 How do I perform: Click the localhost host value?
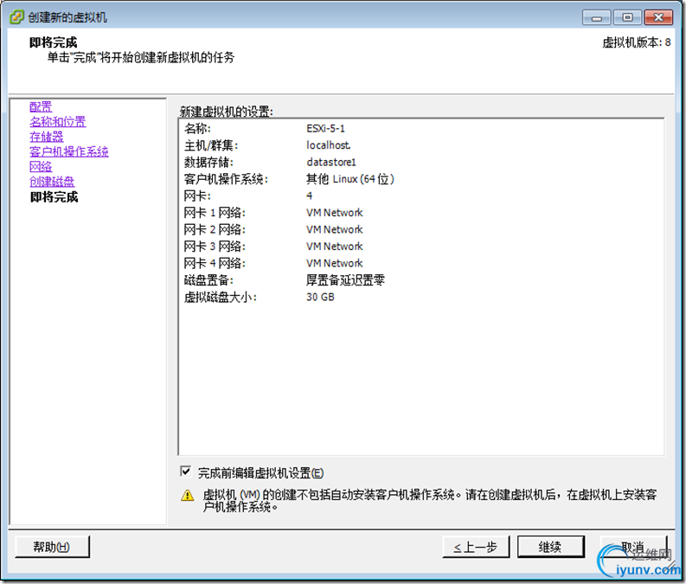pos(328,145)
